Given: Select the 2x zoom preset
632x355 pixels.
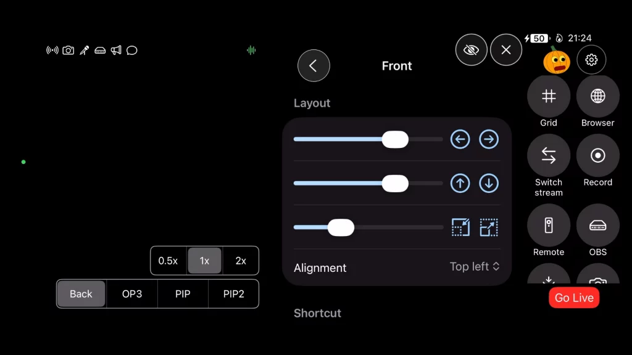Looking at the screenshot, I should 241,261.
